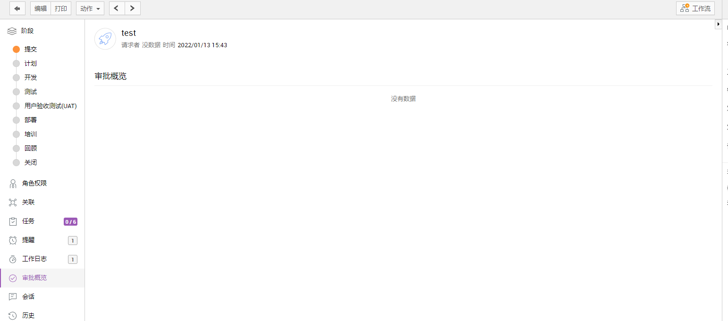Select the Submit (提交) stage with orange dot
Image resolution: width=728 pixels, height=321 pixels.
(30, 49)
